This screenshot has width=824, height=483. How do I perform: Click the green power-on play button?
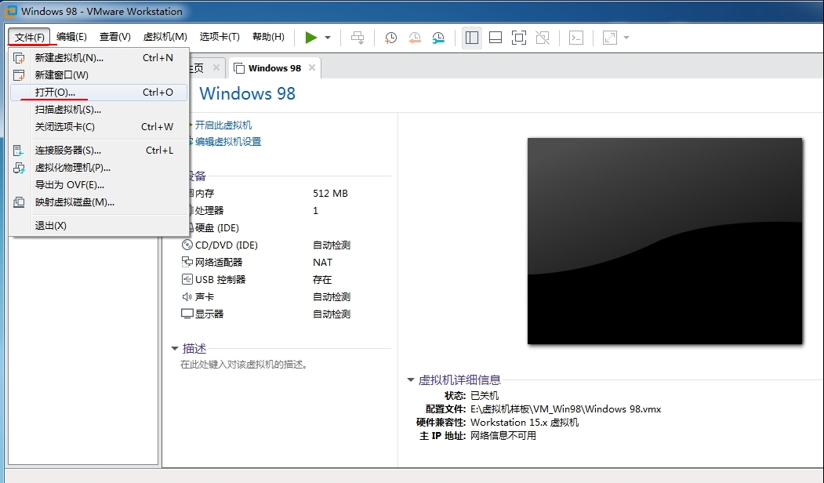pos(311,38)
